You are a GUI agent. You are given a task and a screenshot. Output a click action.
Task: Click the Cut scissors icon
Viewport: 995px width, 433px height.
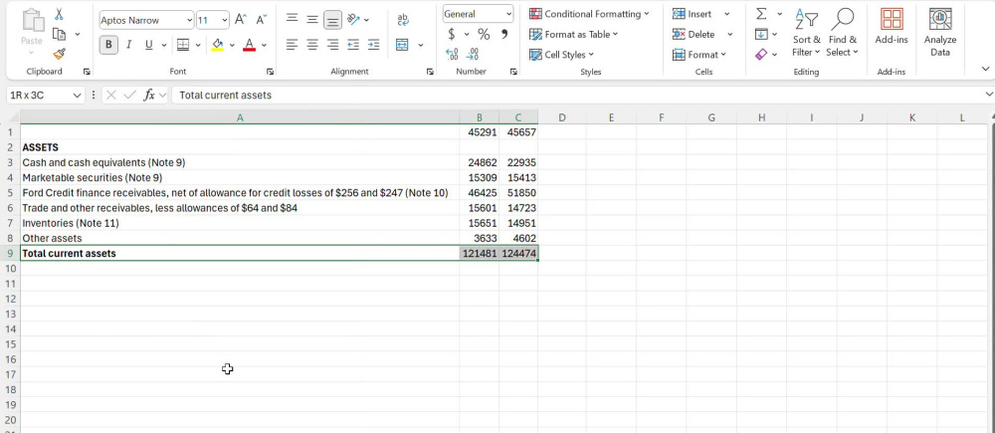pyautogui.click(x=59, y=14)
